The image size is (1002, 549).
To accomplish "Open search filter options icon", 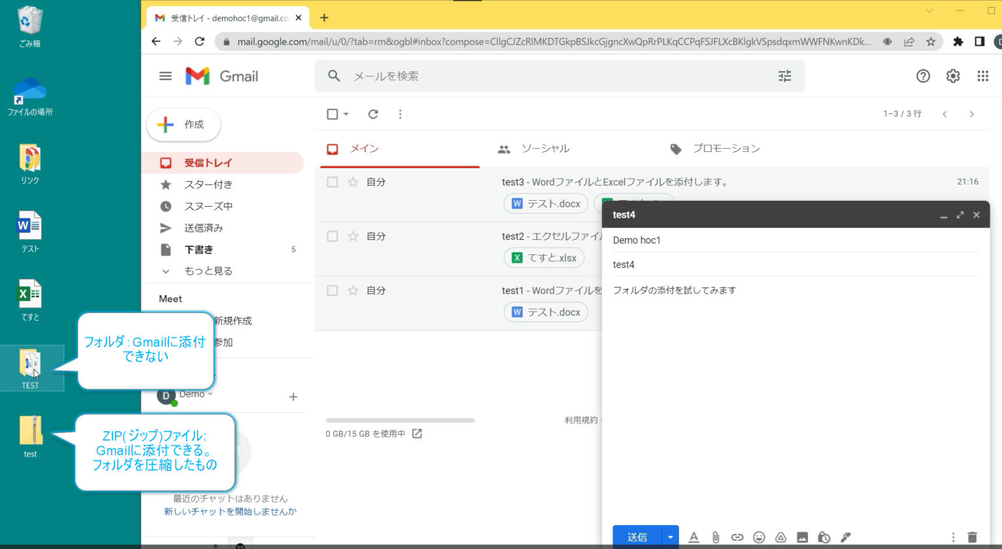I will (785, 76).
